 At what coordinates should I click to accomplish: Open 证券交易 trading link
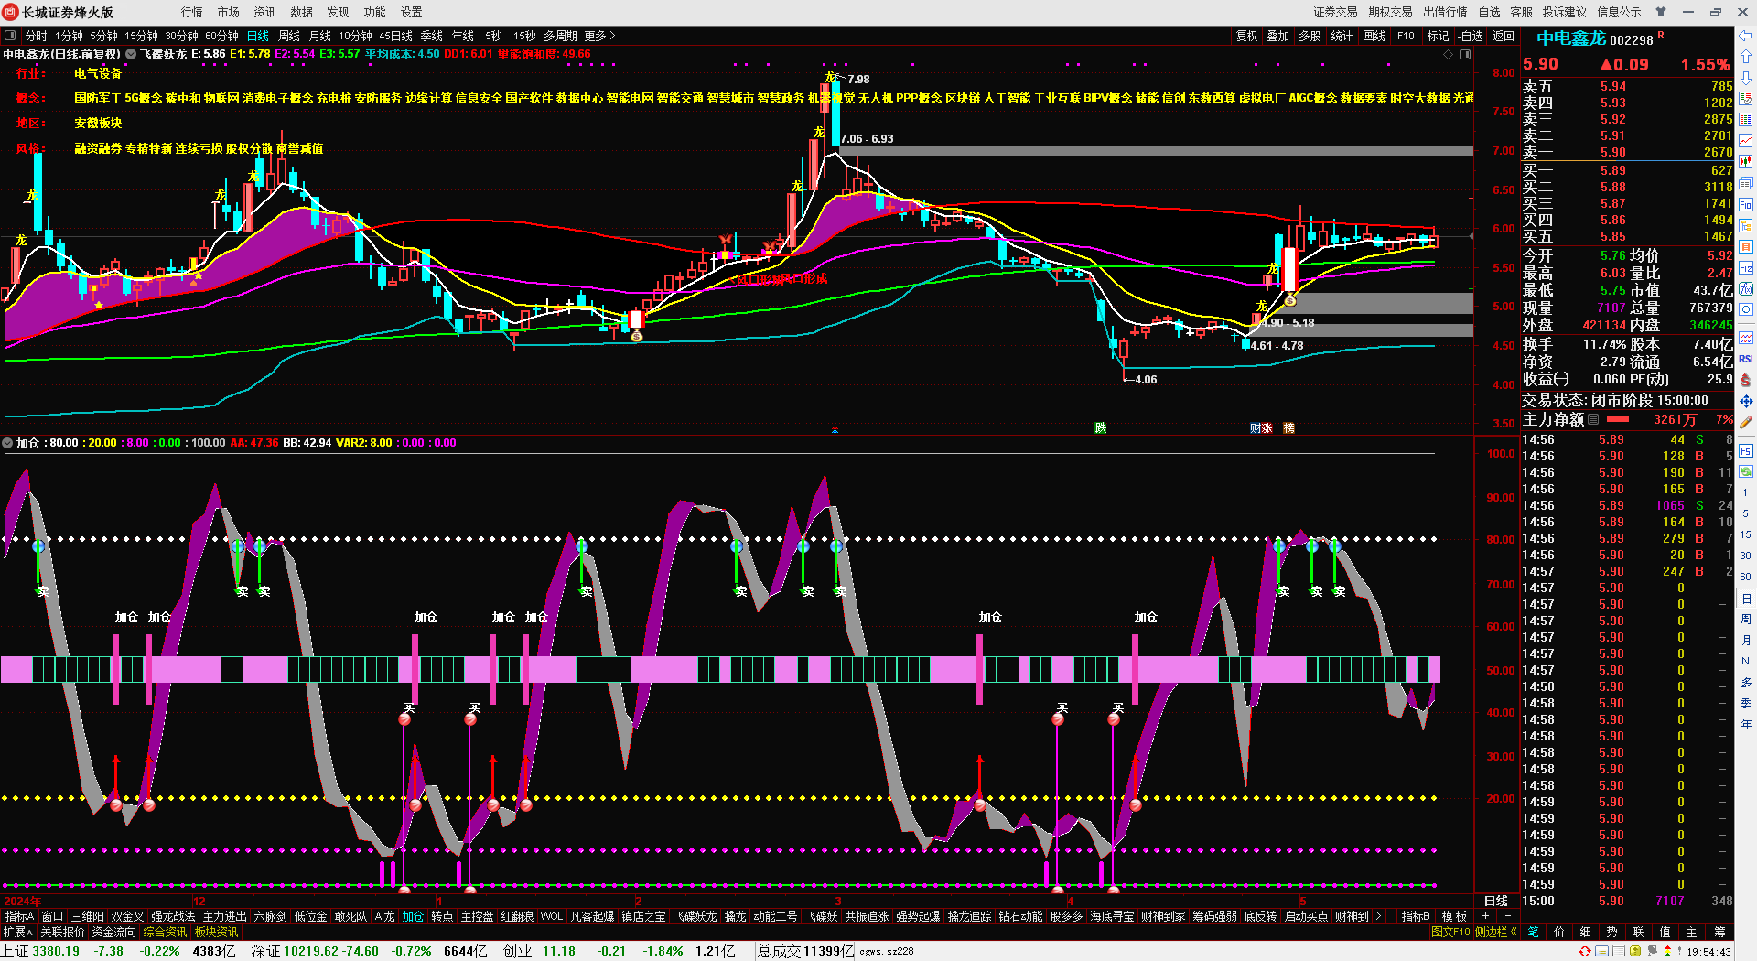point(1335,12)
